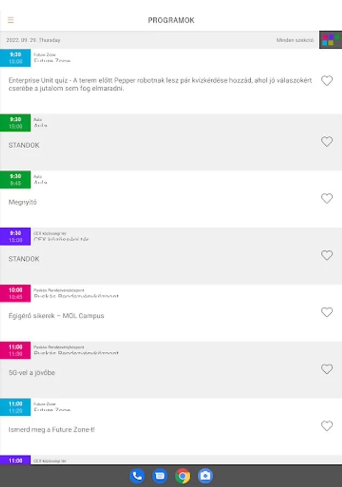
Task: Click the blue 9:30 Future Zone time badge
Action: click(16, 57)
